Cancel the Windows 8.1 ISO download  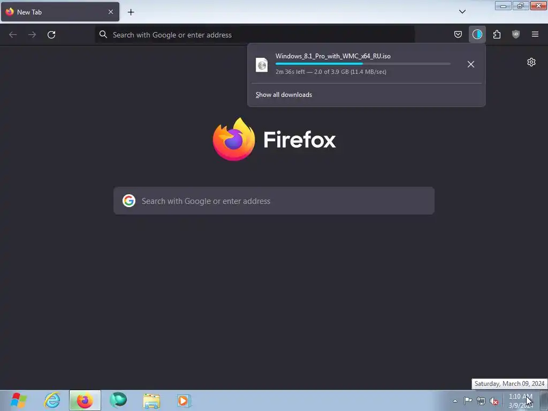pos(471,64)
